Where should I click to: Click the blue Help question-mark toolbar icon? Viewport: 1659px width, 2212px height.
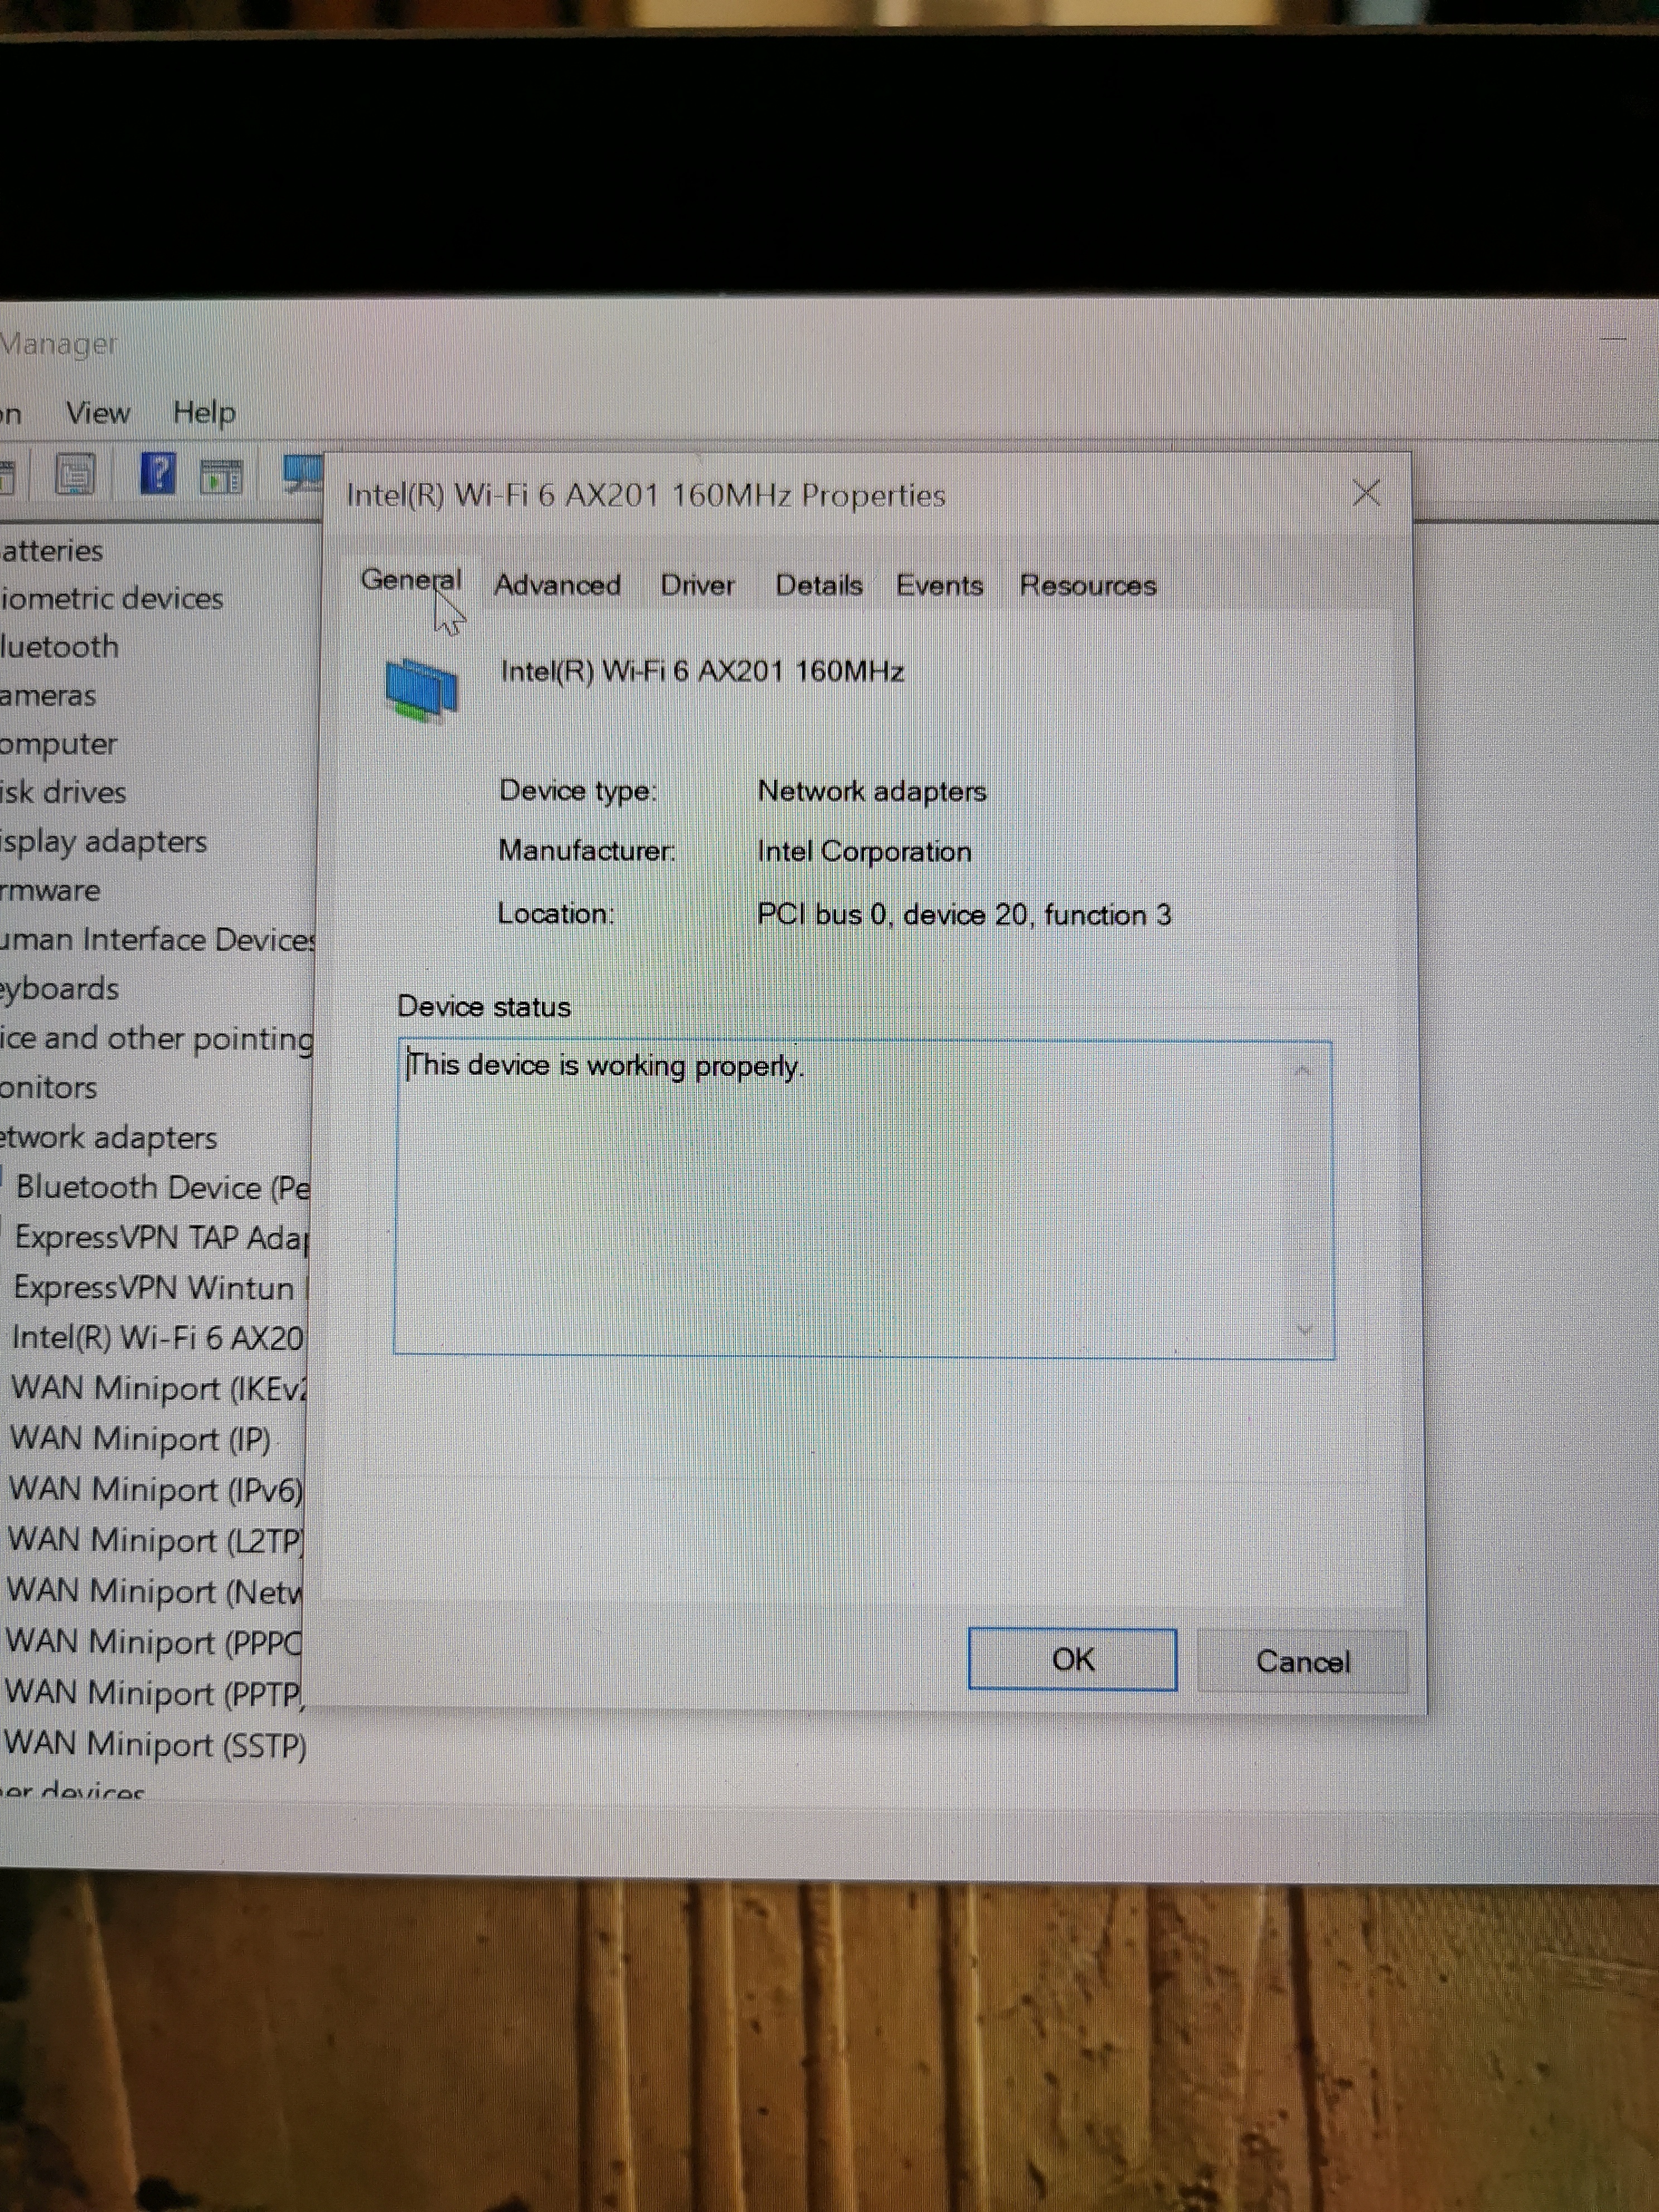tap(157, 473)
